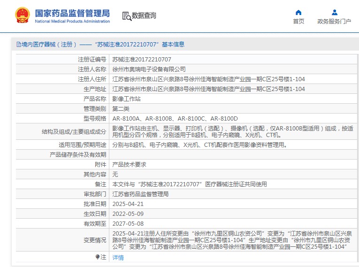Click the registration number 苏械注准20172210707 cell
Screen dimensions: 359x267
(142, 60)
